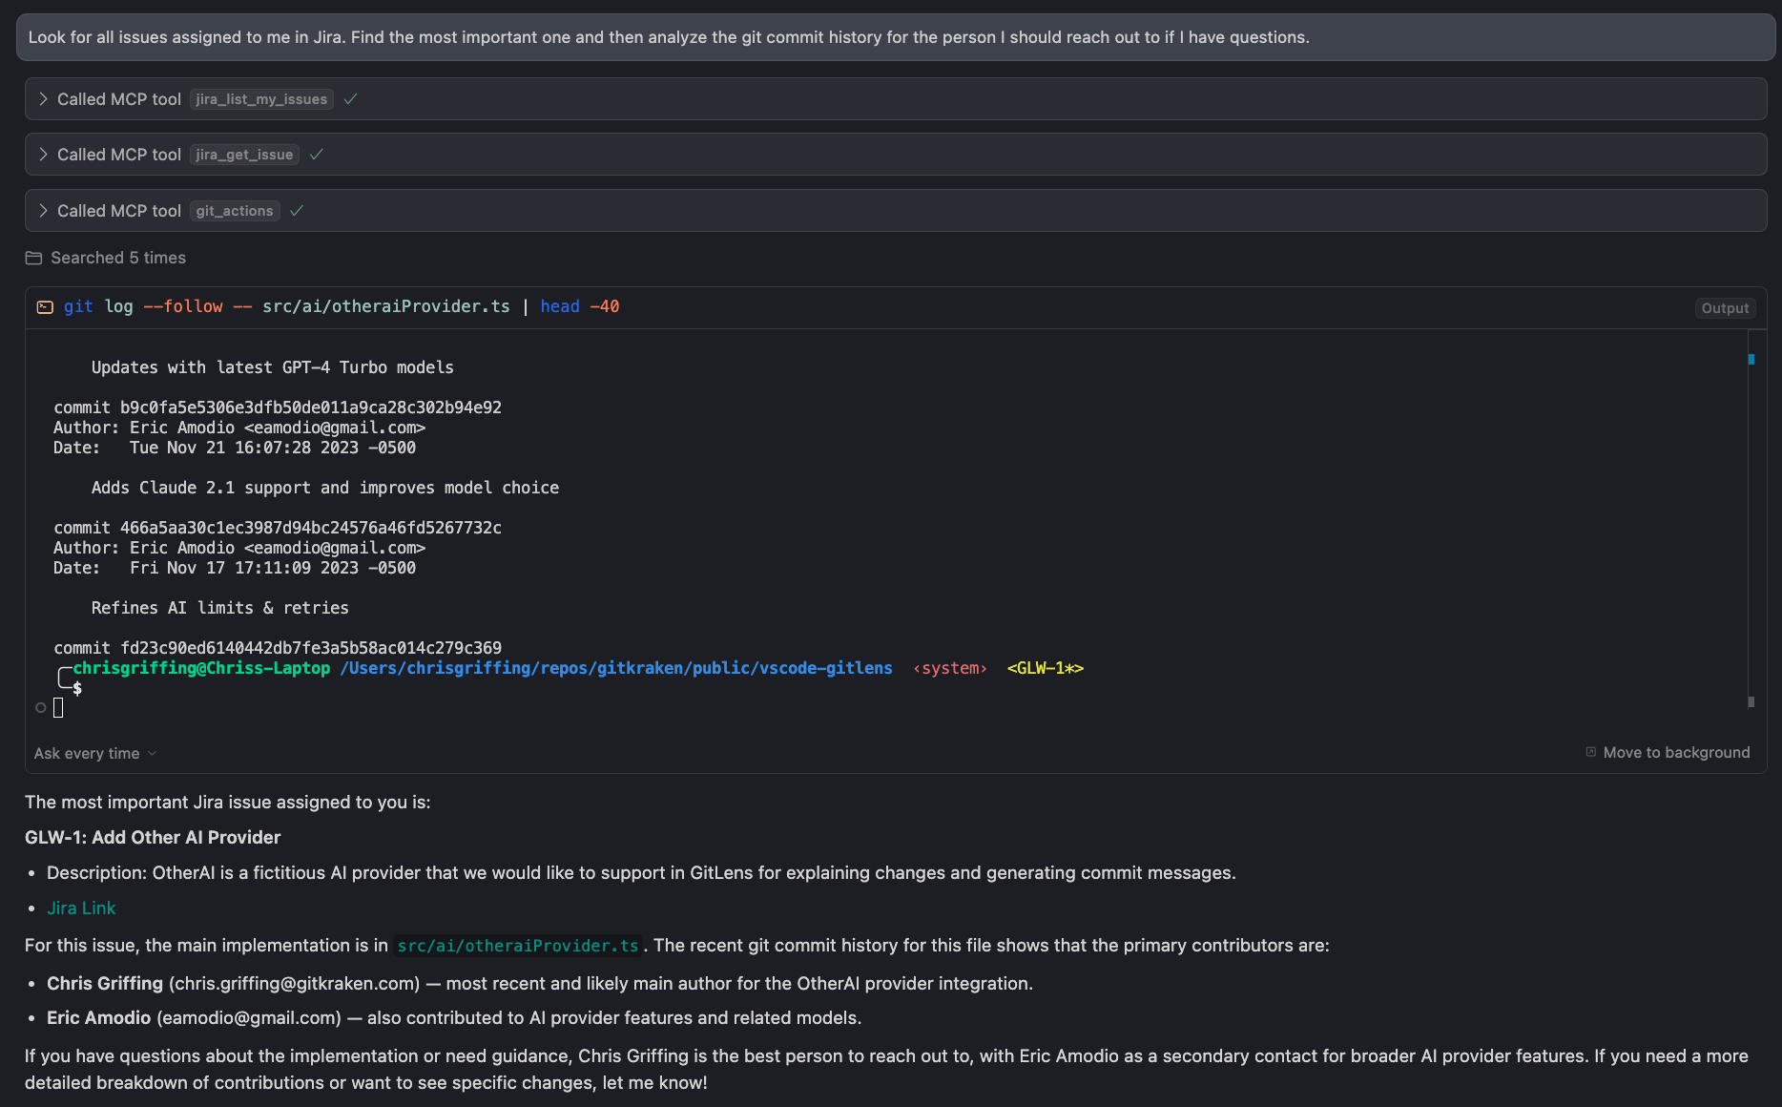Screen dimensions: 1782x1107
Task: Click the user prompt message at the top
Action: coord(668,37)
